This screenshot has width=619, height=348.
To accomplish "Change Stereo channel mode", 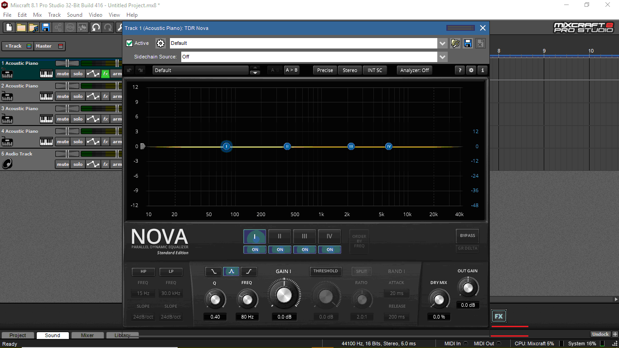I will tap(350, 70).
